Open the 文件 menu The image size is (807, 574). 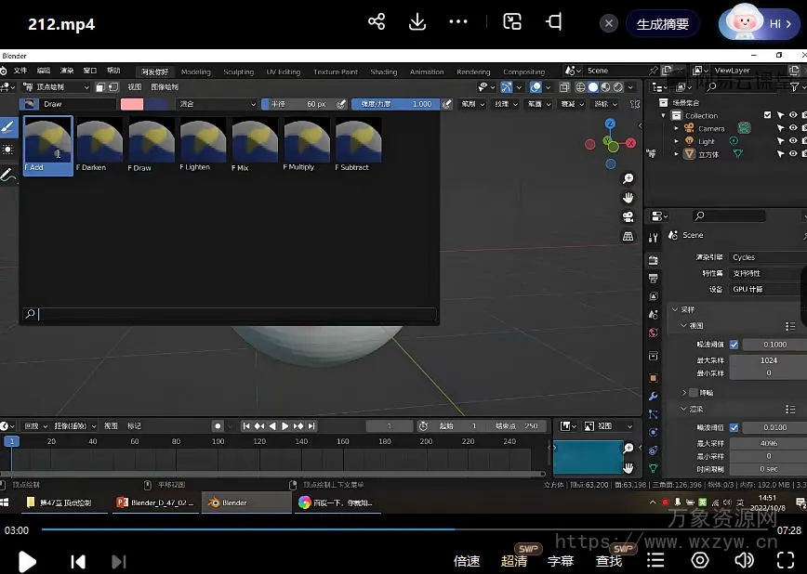[20, 71]
